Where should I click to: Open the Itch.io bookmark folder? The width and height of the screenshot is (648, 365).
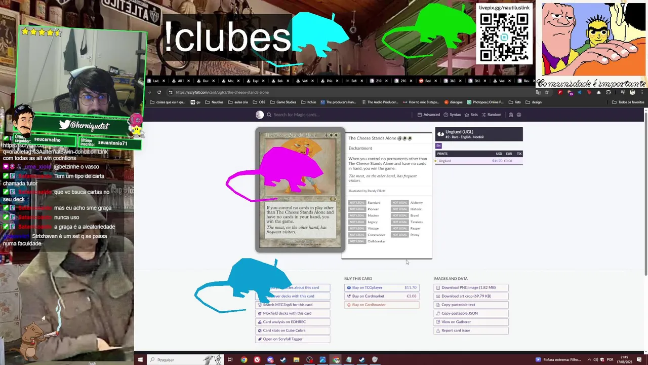click(x=308, y=102)
